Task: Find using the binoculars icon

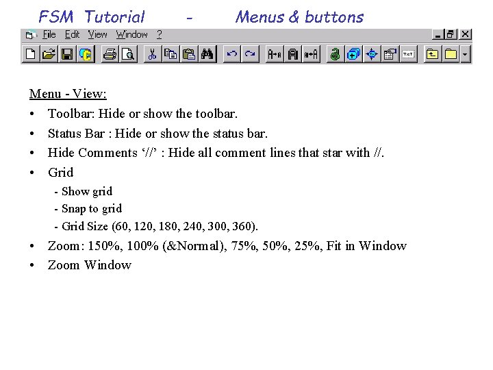Action: (207, 54)
